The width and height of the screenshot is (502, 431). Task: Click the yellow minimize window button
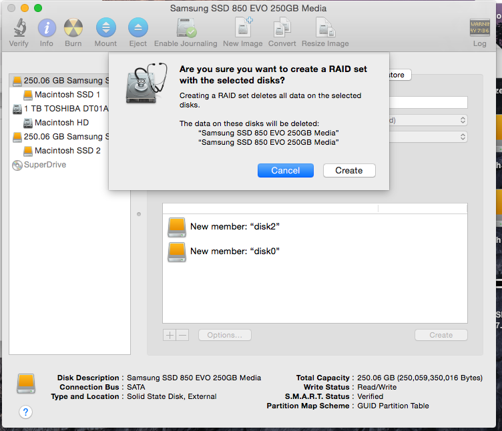coord(25,8)
